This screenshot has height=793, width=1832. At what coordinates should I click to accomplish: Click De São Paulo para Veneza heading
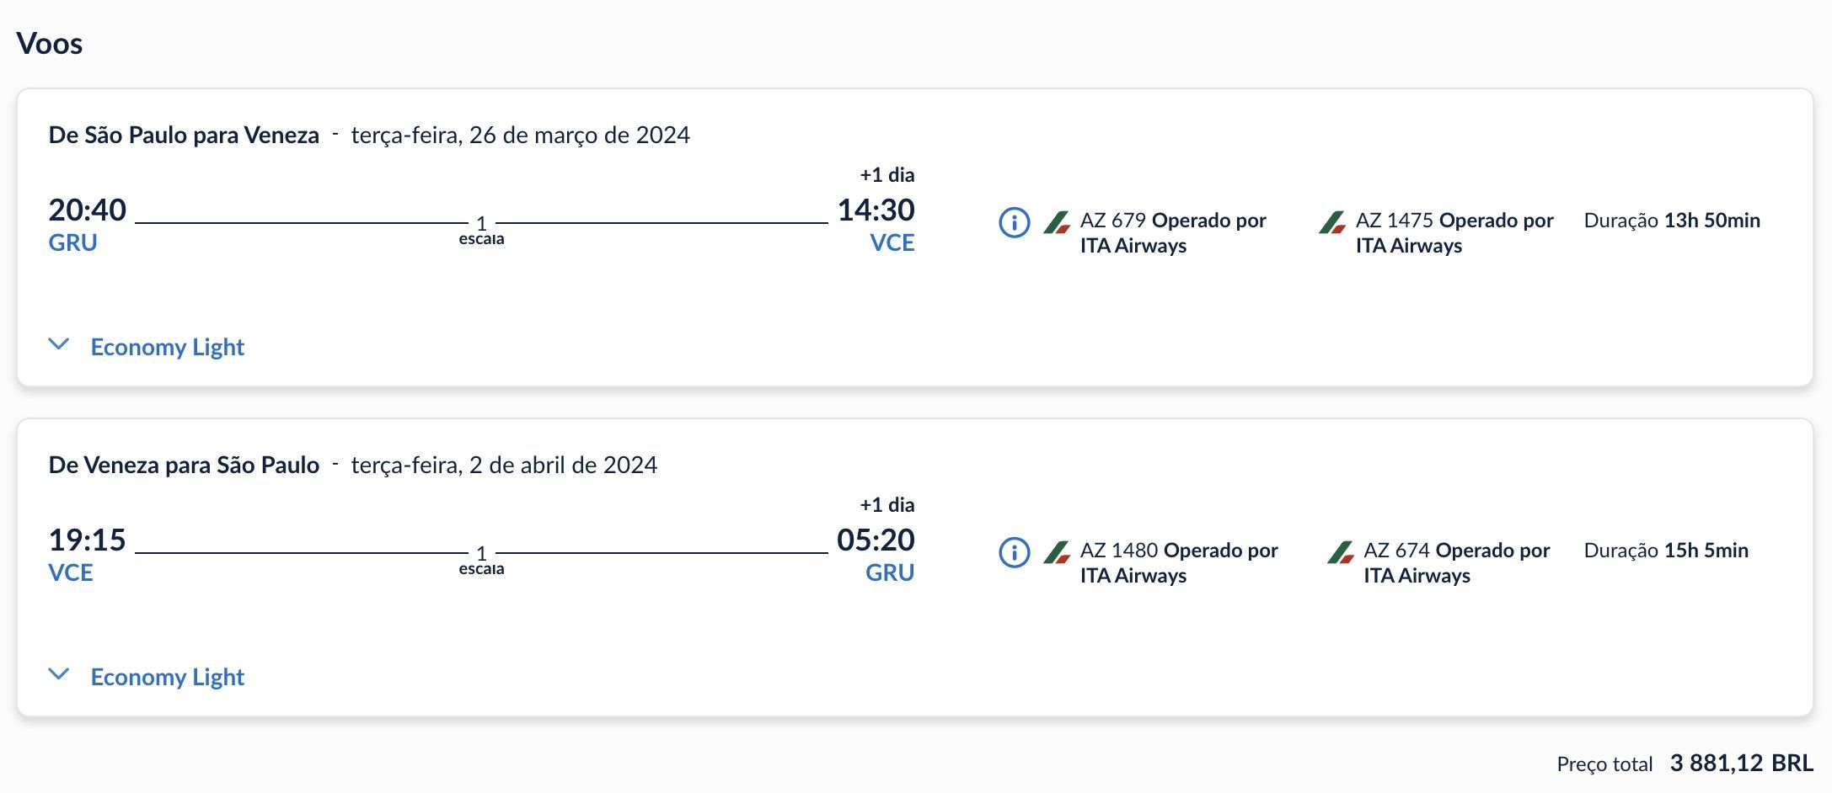point(184,135)
